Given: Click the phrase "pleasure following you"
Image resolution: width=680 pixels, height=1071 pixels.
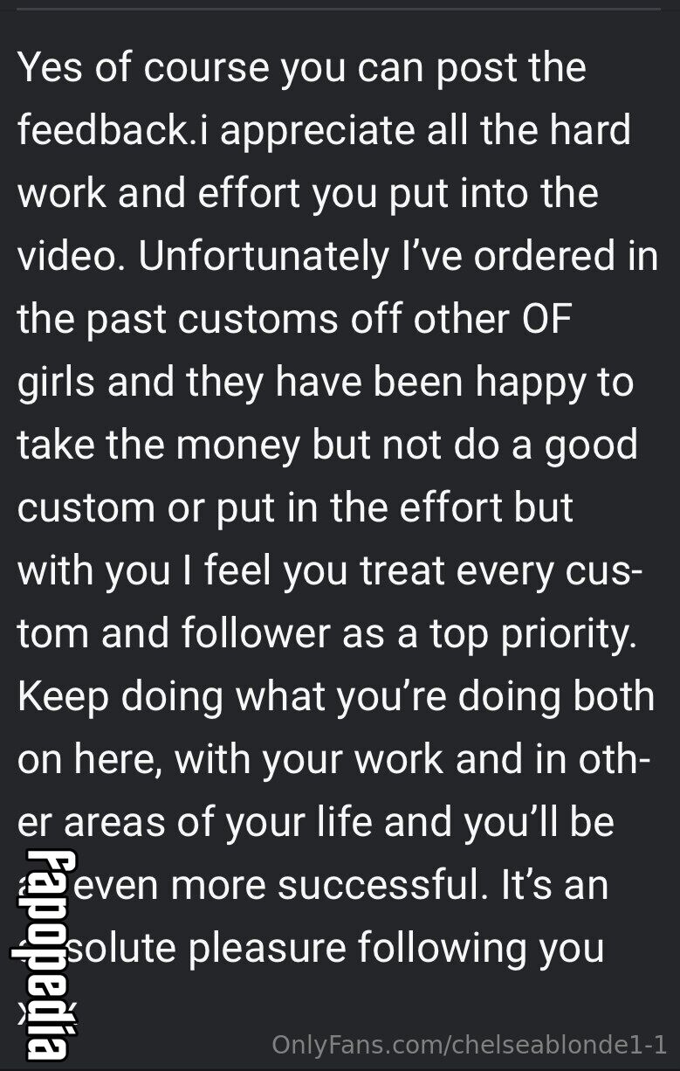Looking at the screenshot, I should (397, 949).
